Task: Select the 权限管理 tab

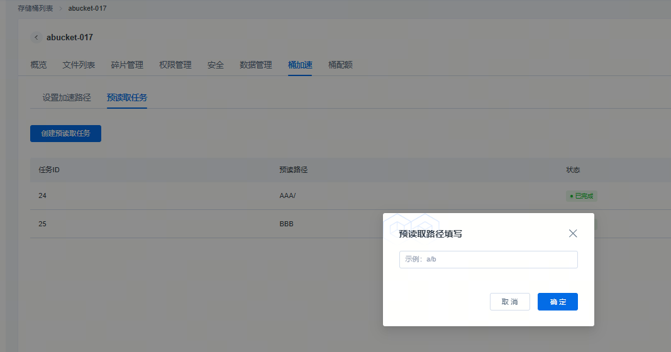Action: [175, 65]
